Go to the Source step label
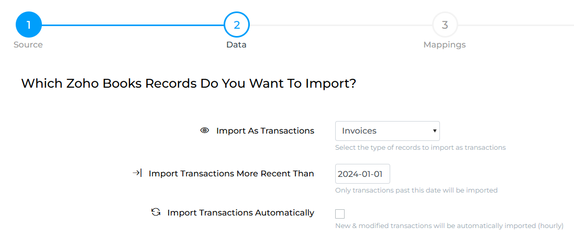Screen dimensions: 574x239 (28, 45)
